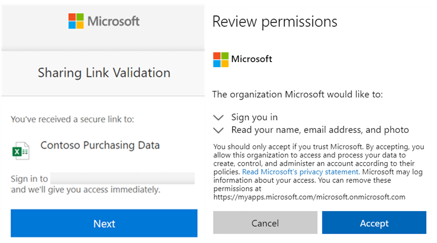Screen dimensions: 437x243
Task: Click the Microsoft logo under Review permissions
Action: (x=221, y=59)
